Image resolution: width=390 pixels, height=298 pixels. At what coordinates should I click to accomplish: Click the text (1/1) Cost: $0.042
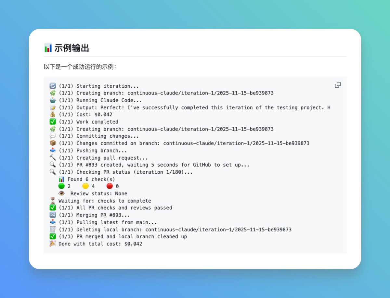point(85,115)
